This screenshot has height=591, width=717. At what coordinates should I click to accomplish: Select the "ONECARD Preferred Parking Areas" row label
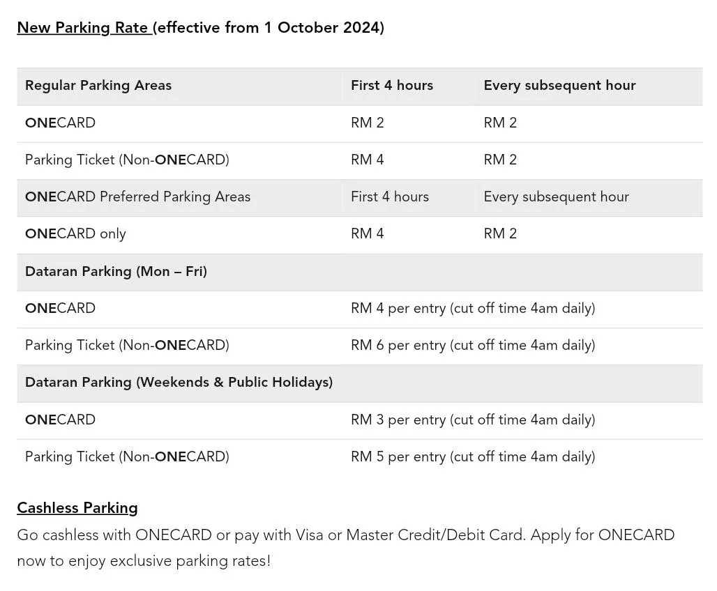tap(137, 197)
